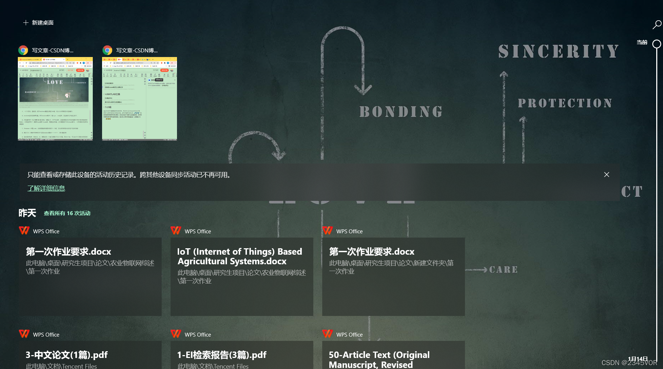The image size is (663, 369).
Task: Click the WPS Office icon on the IoT Agricultural Systems card
Action: pos(176,230)
